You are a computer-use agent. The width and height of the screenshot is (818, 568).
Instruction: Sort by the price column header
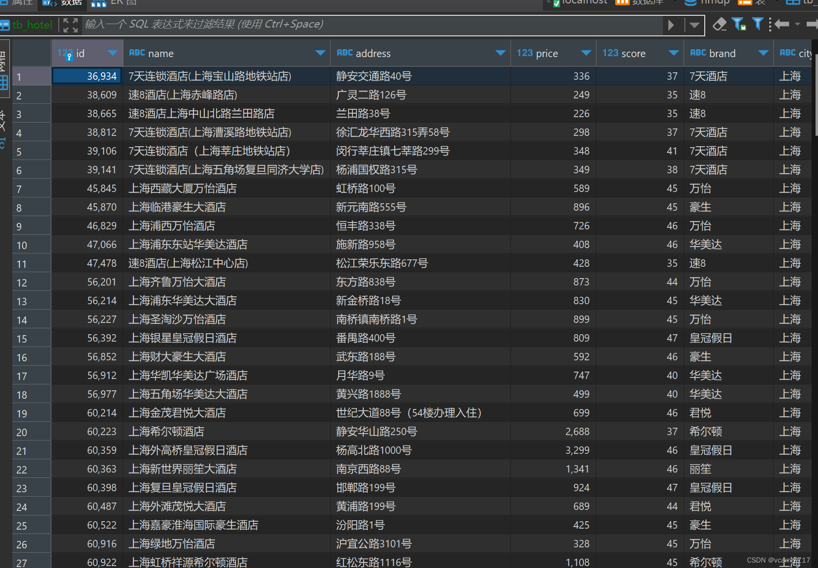point(547,54)
